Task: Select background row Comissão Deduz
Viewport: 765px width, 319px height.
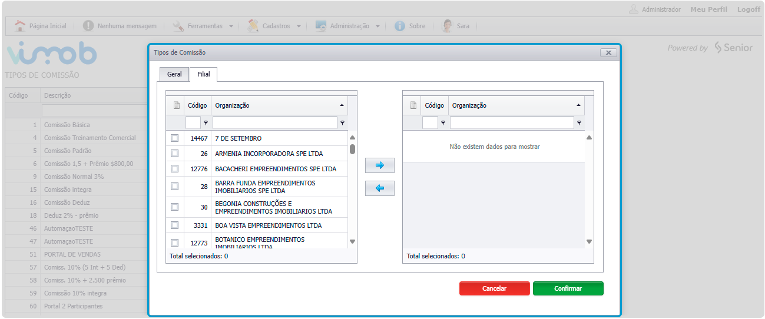Action: coord(76,202)
